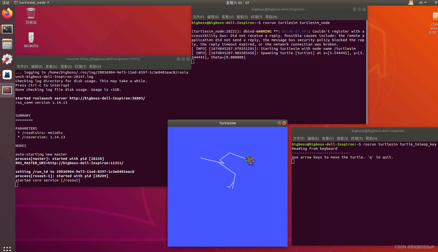Viewport: 438px width, 252px height.
Task: Minimize the turtlesim_node terminal window
Action: coord(355,9)
